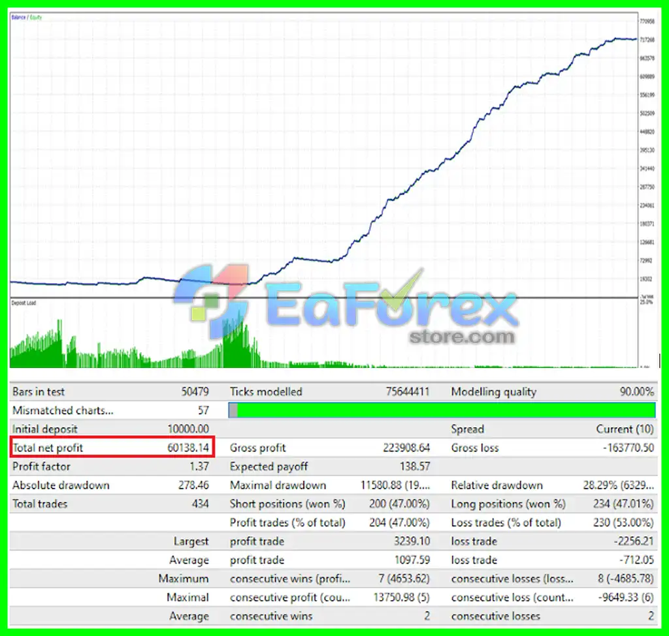The width and height of the screenshot is (669, 636).
Task: Click the value 7 (4653.62)
Action: click(404, 579)
